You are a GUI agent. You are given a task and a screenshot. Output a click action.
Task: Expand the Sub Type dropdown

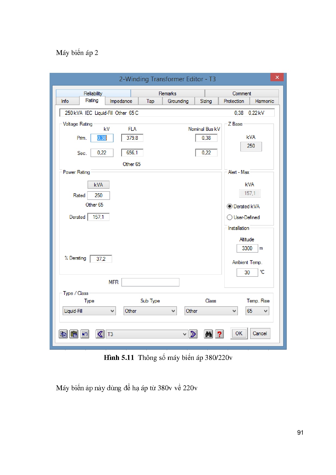pyautogui.click(x=150, y=311)
